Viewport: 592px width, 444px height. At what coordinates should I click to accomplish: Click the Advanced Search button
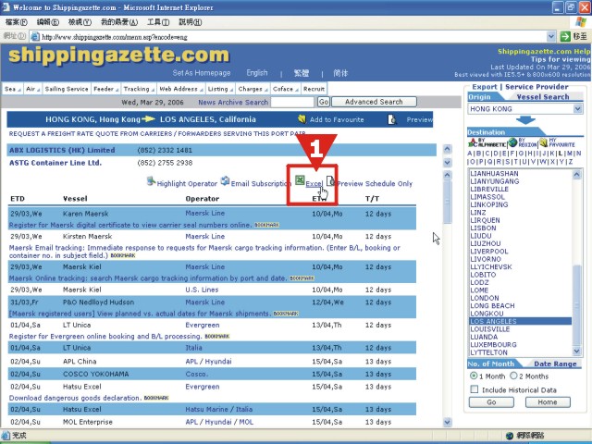[374, 102]
